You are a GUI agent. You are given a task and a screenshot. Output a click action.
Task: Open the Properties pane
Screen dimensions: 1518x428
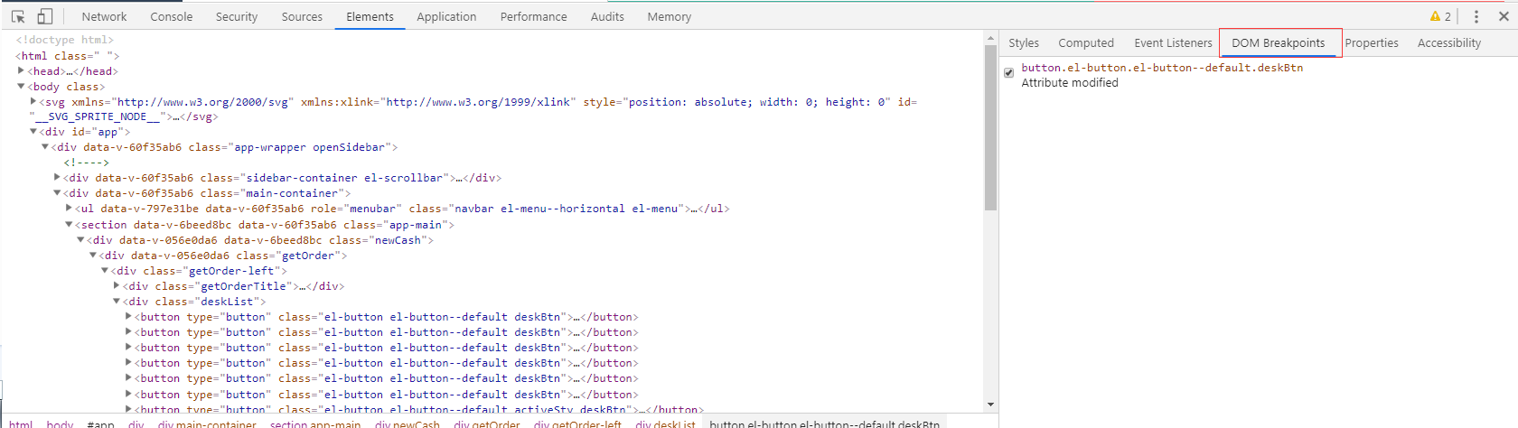click(x=1372, y=42)
